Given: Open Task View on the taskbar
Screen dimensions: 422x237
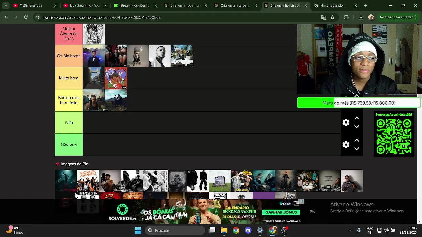Looking at the screenshot, I should pos(212,230).
